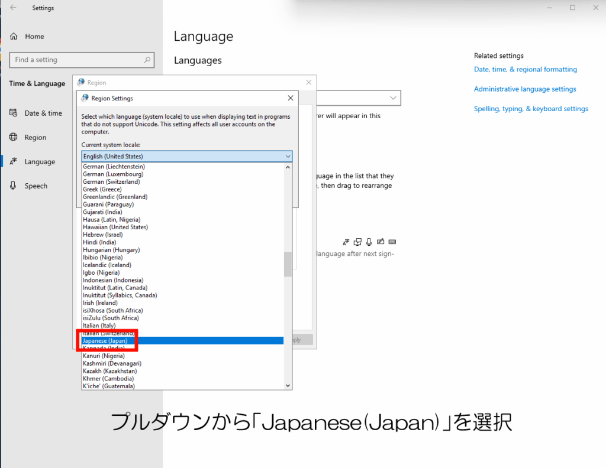
Task: Click the handwriting language feature icon
Action: 381,242
